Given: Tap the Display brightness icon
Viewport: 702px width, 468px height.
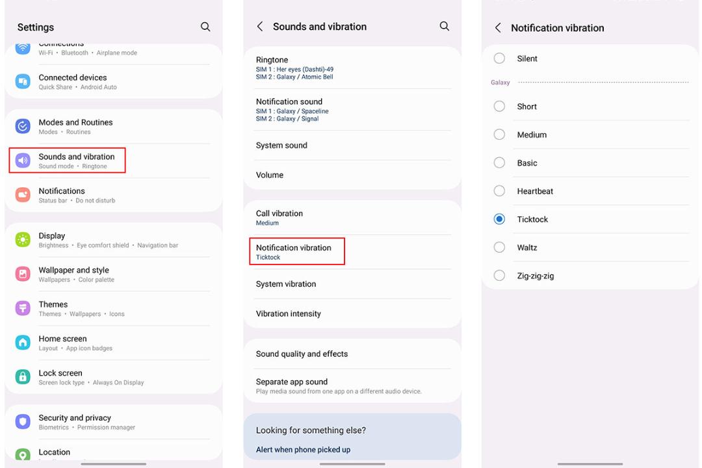Looking at the screenshot, I should tap(23, 240).
